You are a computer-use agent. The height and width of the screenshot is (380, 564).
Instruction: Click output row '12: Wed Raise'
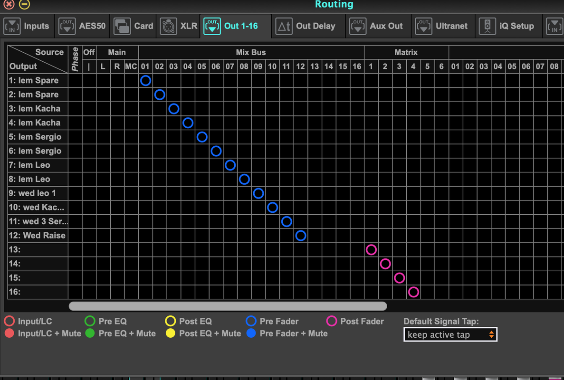(38, 236)
